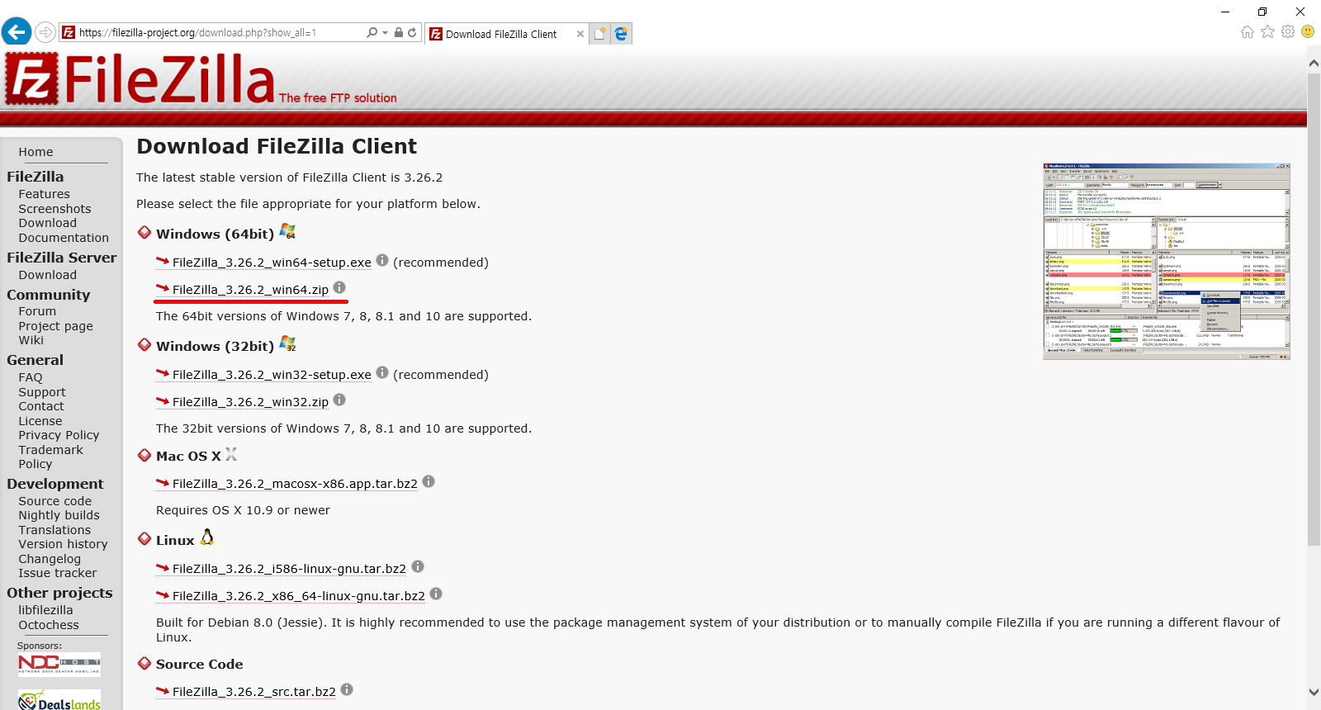The height and width of the screenshot is (710, 1321).
Task: Download FileZilla_3.26.2_i586-linux-gnu.tar.bz2
Action: [289, 569]
